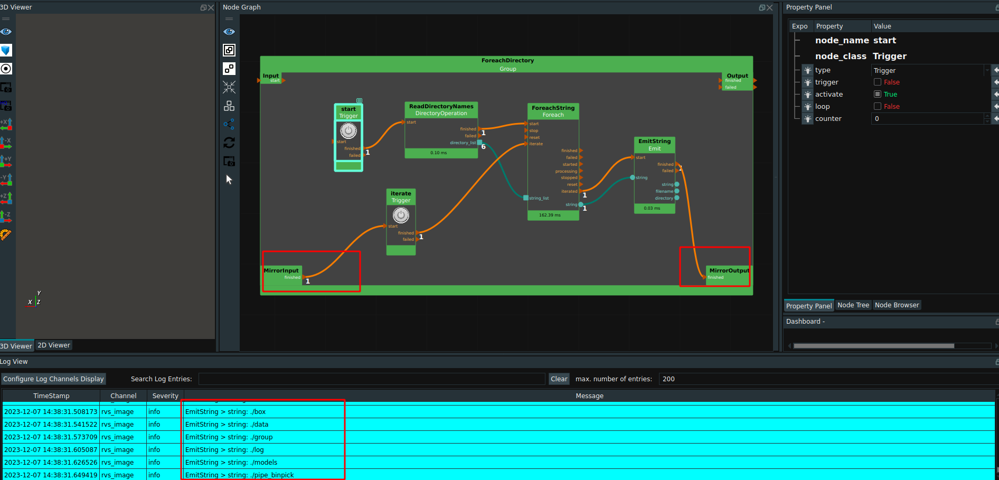The image size is (999, 480).
Task: Click log row 'EmitString > string: ./group'
Action: [498, 437]
